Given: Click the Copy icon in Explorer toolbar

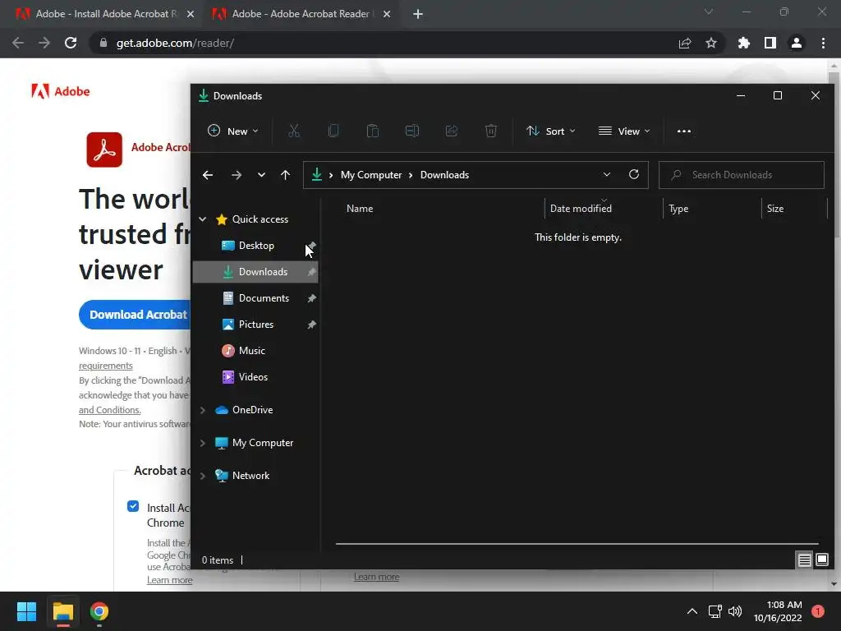Looking at the screenshot, I should (x=333, y=131).
